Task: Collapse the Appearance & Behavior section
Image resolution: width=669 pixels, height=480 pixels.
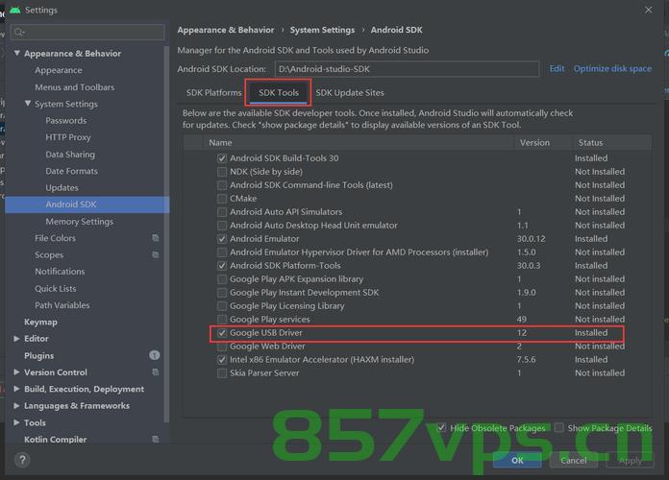Action: click(x=17, y=54)
